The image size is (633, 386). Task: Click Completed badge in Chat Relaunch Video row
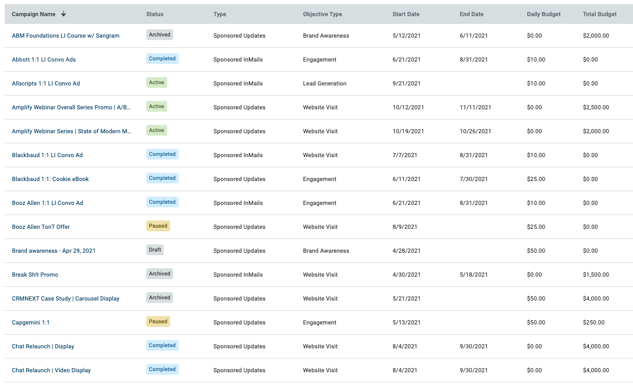[162, 369]
